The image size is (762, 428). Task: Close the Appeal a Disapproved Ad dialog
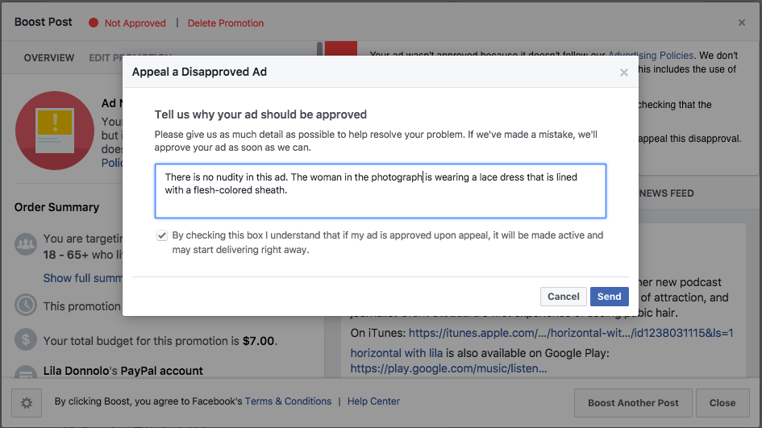[x=624, y=73]
